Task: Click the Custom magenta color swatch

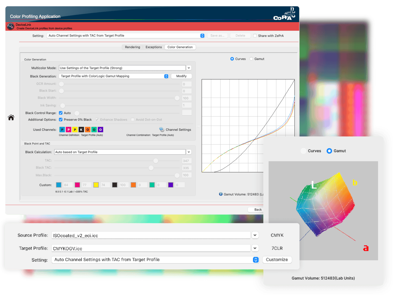Action: pos(77,185)
